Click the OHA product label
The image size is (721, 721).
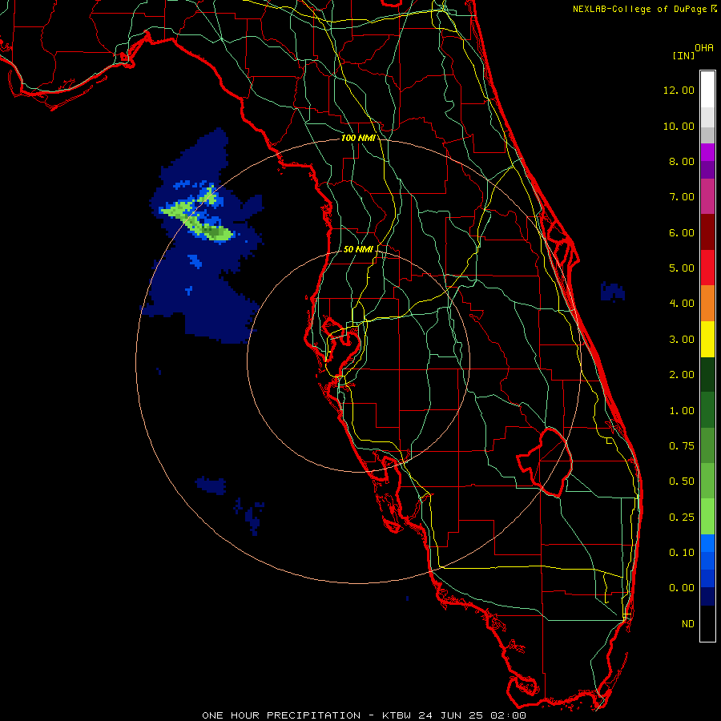(x=703, y=48)
